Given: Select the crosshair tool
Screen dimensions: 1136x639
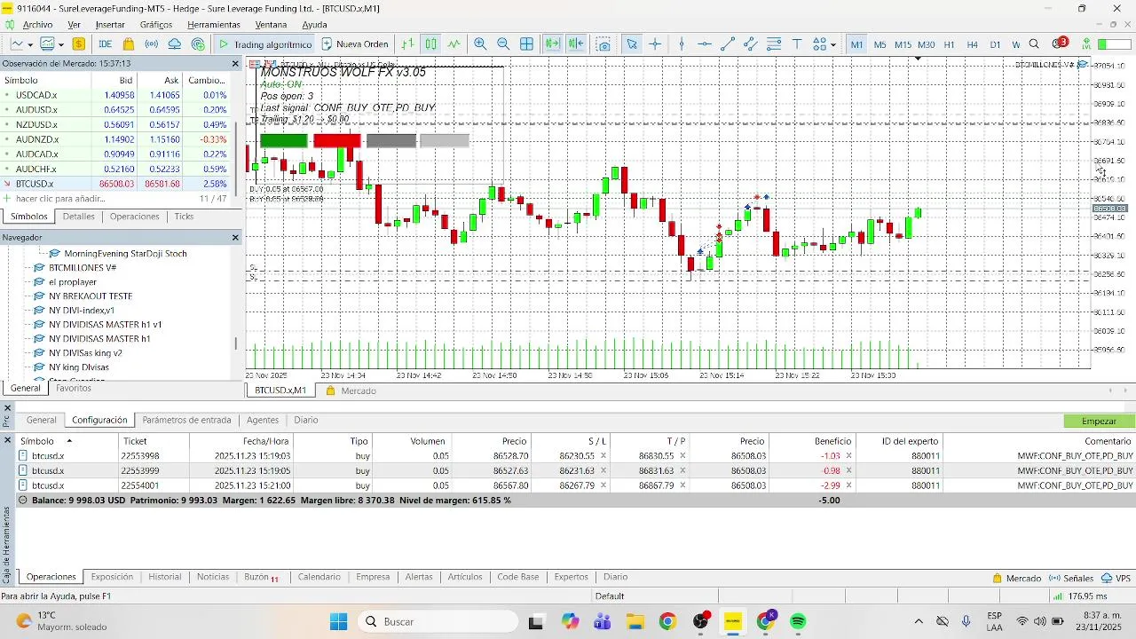Looking at the screenshot, I should click(655, 43).
